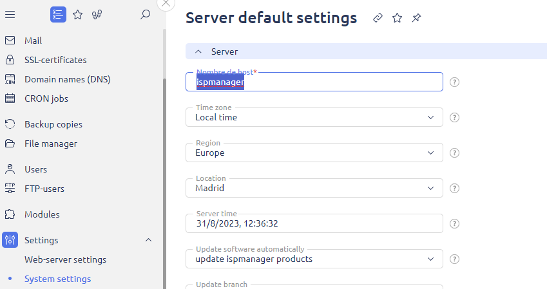Click the Modules puzzle icon

(10, 214)
